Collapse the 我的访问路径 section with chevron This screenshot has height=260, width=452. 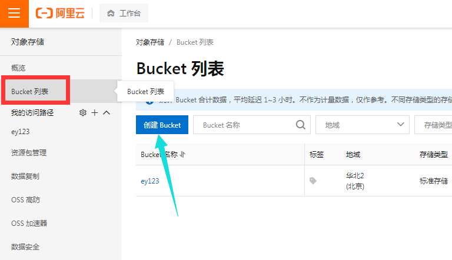tap(107, 112)
